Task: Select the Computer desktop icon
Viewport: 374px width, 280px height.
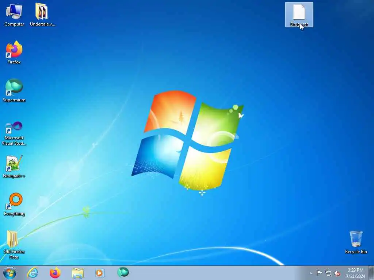Action: tap(14, 15)
